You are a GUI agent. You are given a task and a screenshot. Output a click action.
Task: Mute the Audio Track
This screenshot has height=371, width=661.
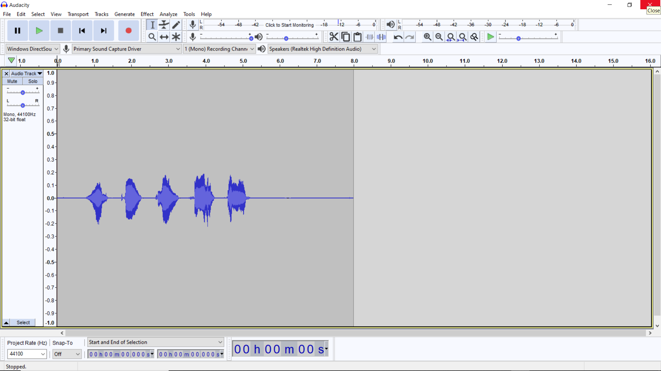pyautogui.click(x=12, y=81)
